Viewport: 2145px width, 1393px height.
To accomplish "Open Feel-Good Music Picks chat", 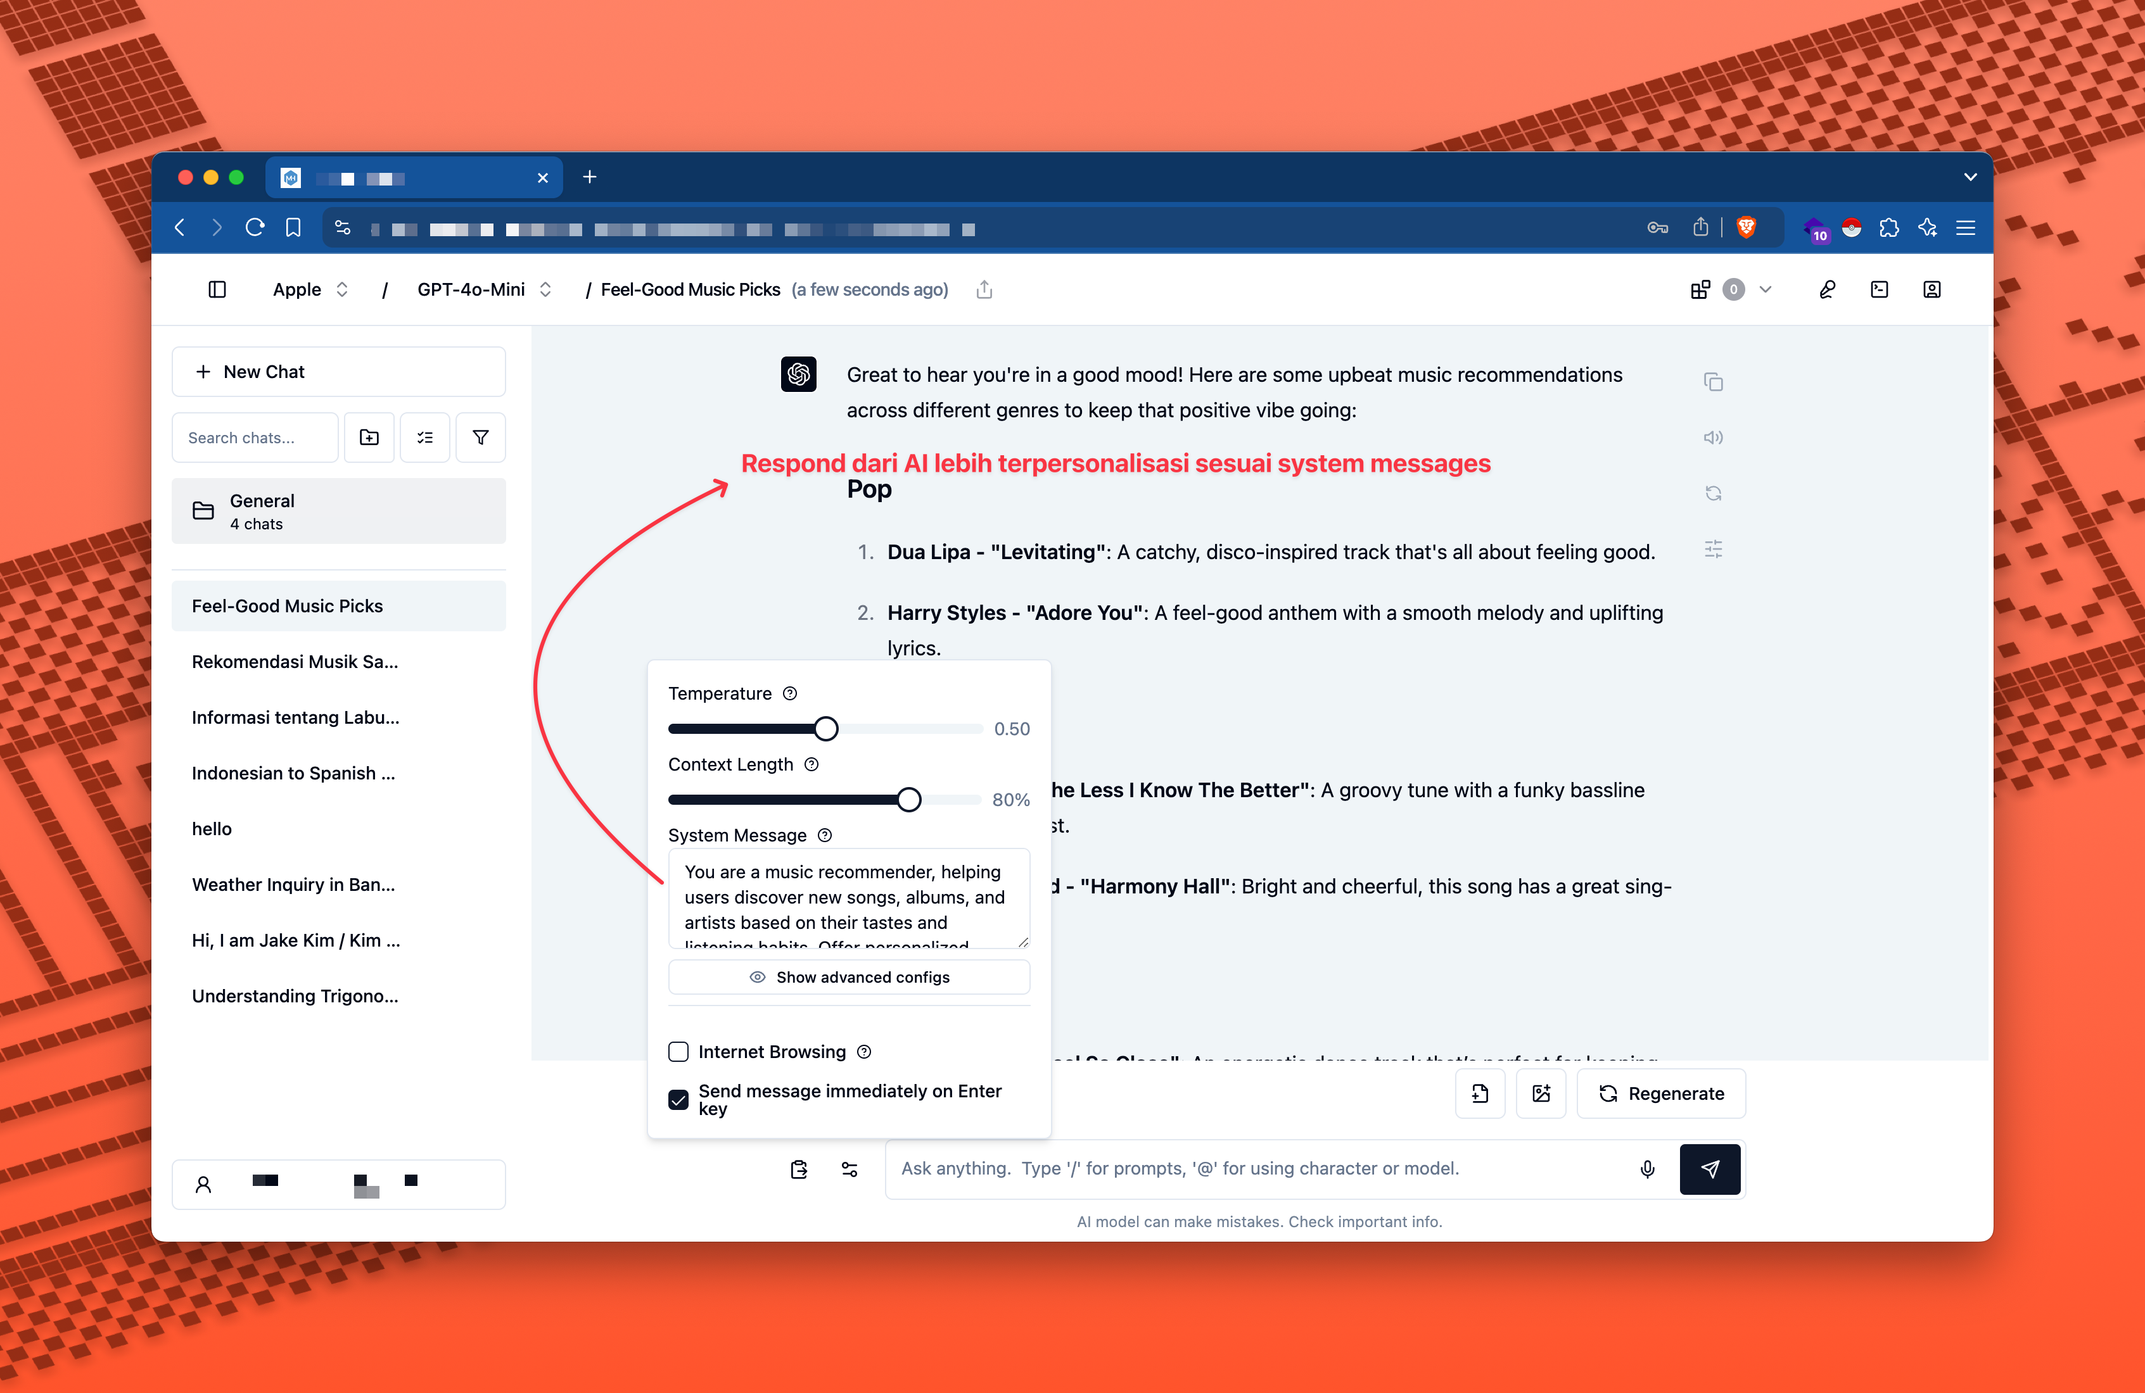I will pyautogui.click(x=339, y=607).
